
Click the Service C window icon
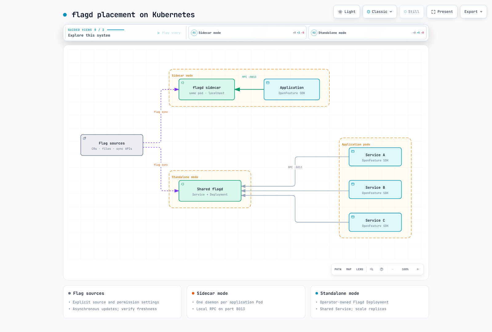(x=353, y=217)
